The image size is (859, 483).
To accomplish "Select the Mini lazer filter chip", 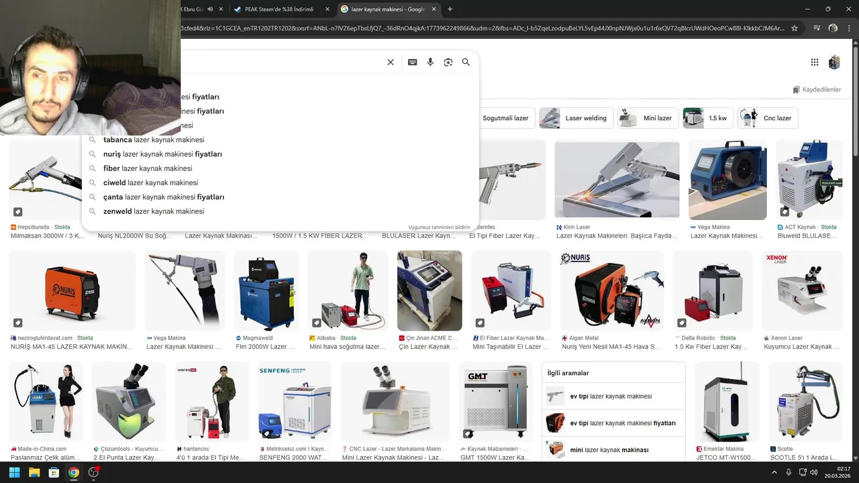I will [x=648, y=118].
